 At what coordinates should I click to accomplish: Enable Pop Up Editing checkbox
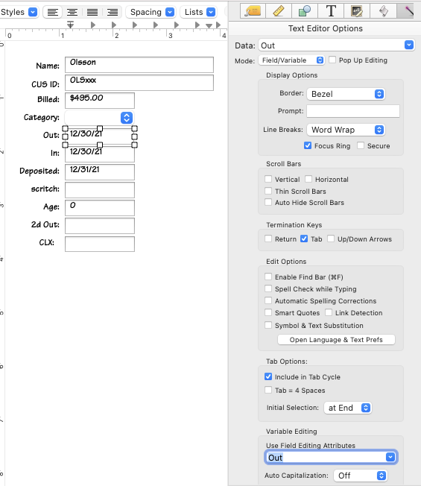(332, 60)
